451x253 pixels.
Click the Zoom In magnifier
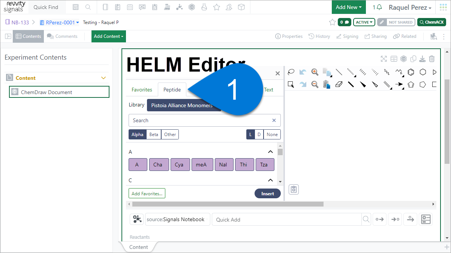(x=315, y=72)
